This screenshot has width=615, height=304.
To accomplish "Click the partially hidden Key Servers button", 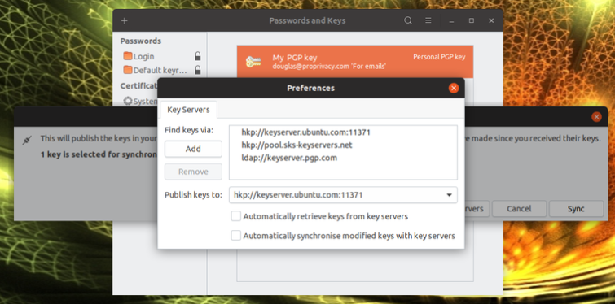I will 477,209.
